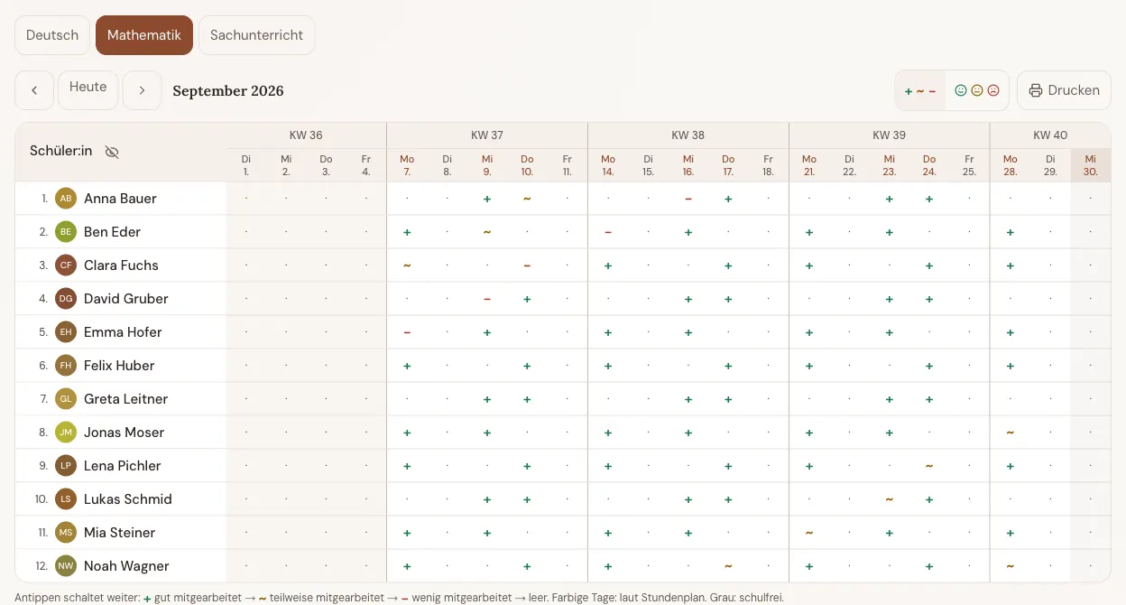1126x605 pixels.
Task: Cycle Felix Huber's plus mark on Mo 7.
Action: point(407,366)
